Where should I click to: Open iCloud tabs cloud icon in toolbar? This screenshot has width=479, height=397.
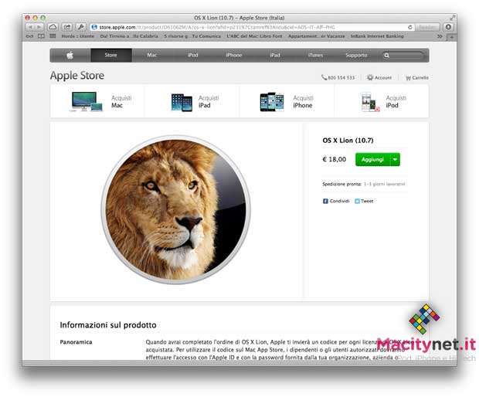point(53,27)
